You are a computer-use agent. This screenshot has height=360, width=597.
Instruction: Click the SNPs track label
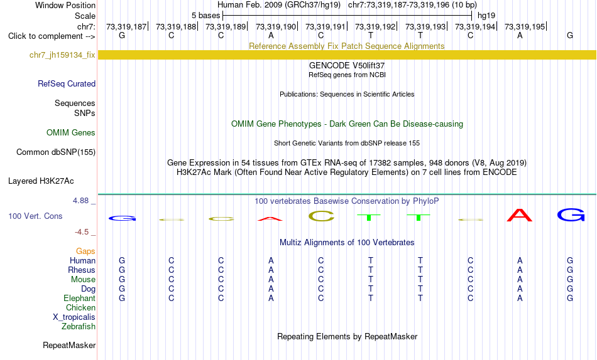point(85,113)
